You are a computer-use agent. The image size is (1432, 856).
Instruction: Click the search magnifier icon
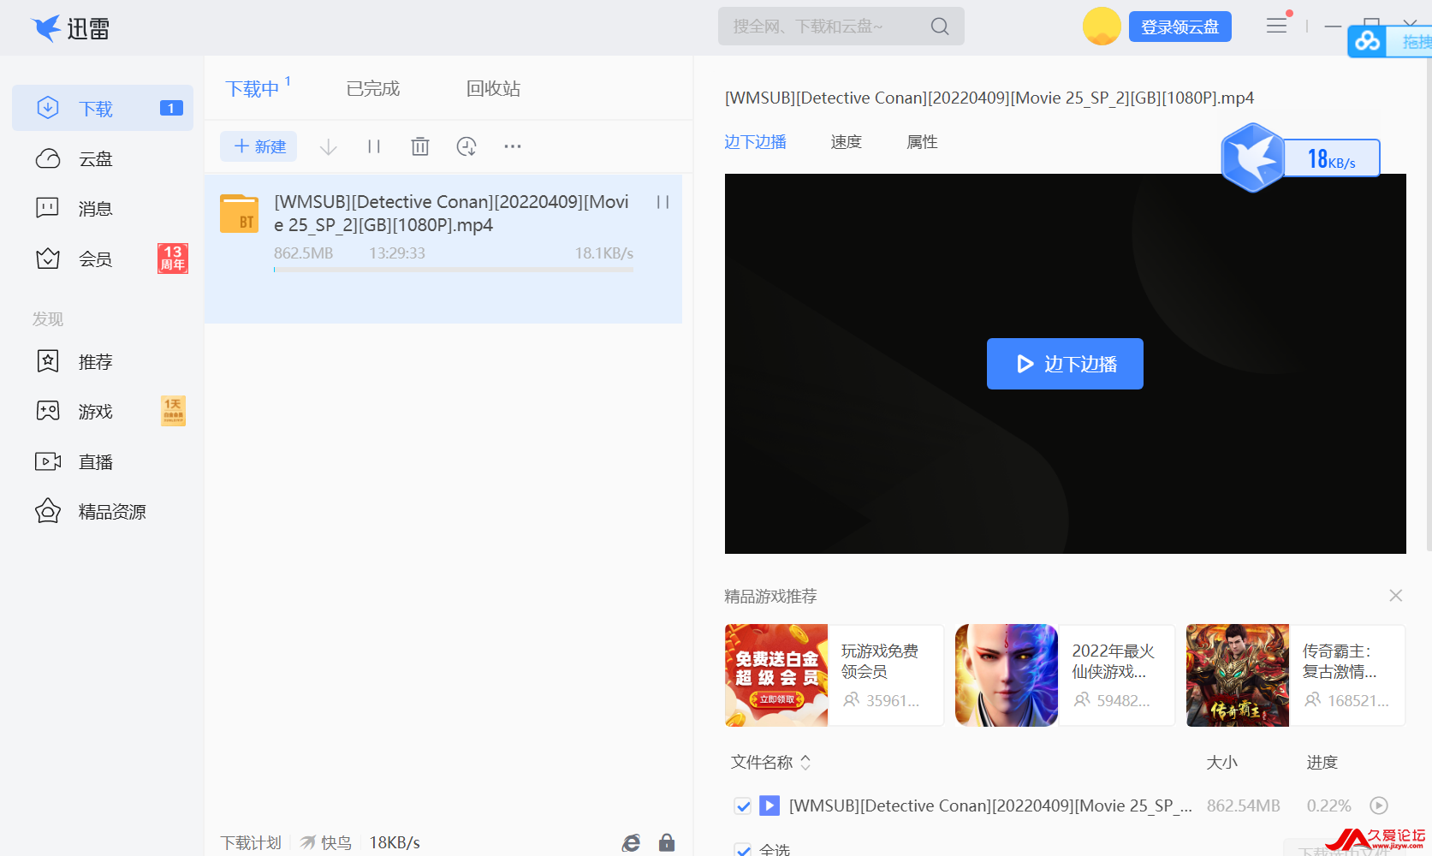pos(940,27)
